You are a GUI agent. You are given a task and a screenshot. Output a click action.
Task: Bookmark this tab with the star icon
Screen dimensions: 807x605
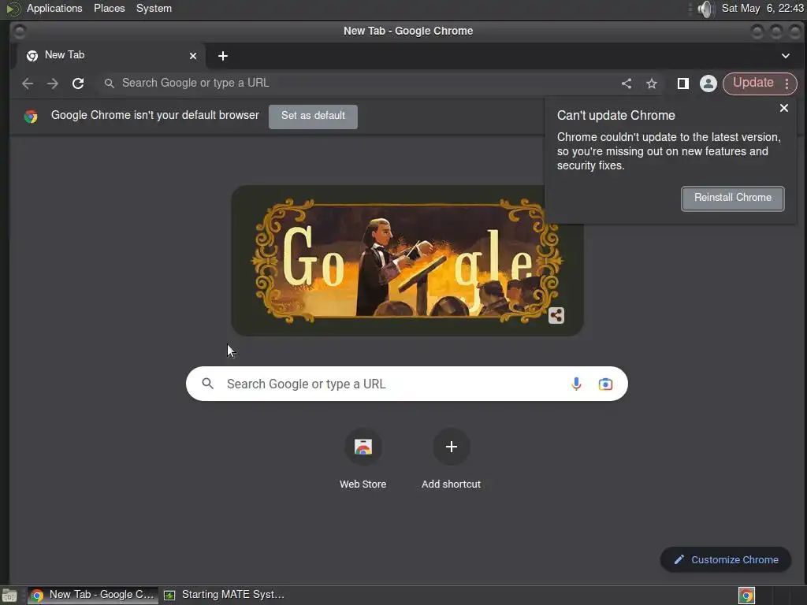click(x=652, y=84)
